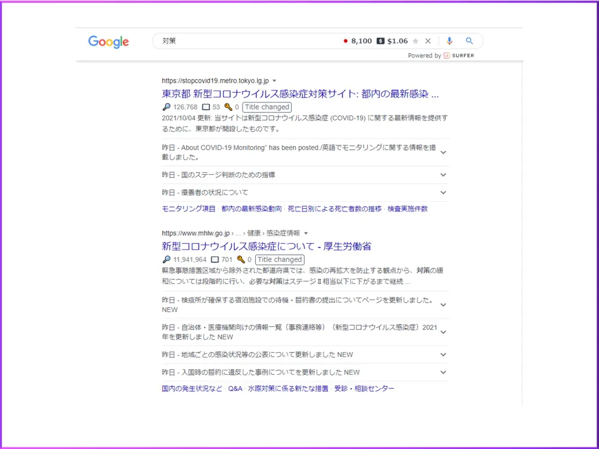
Task: Click Title changed badge on Tokyo result
Action: (267, 107)
